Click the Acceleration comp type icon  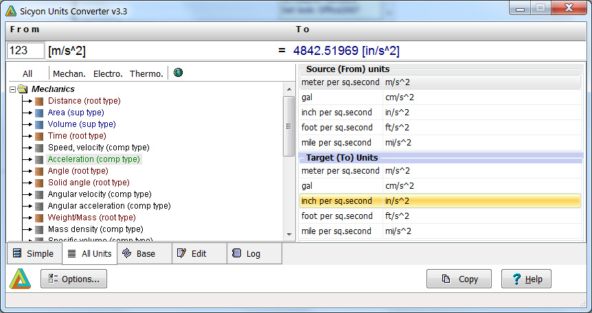click(x=39, y=160)
